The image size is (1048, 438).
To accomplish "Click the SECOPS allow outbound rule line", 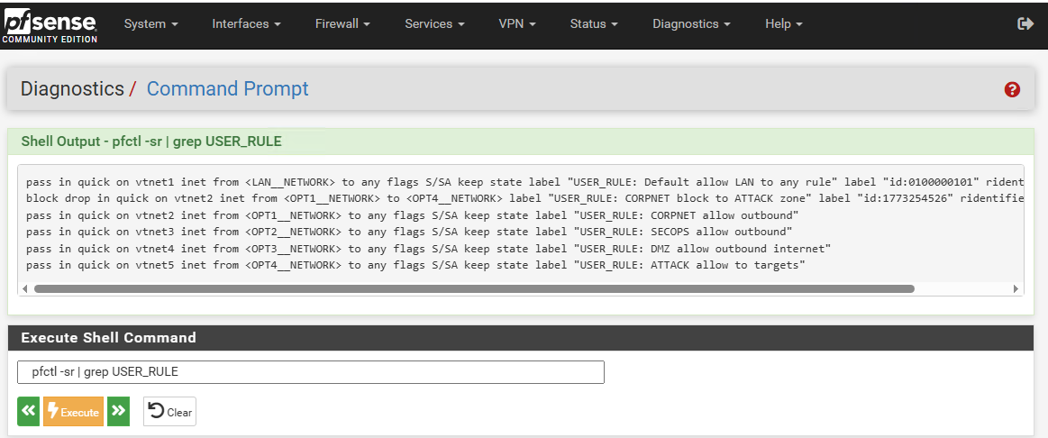I will 409,232.
